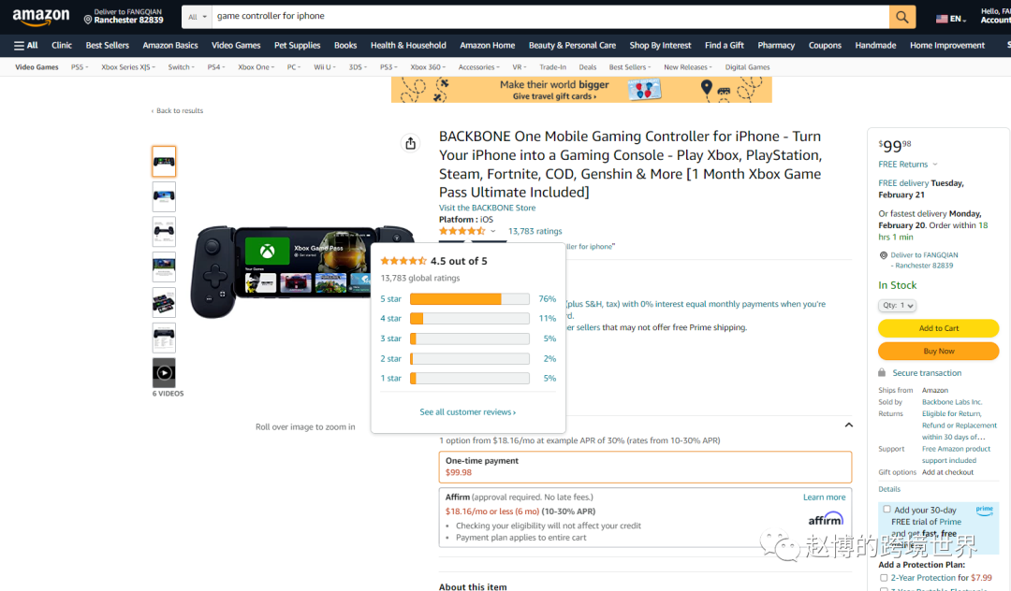Open Health & Household nav item
This screenshot has width=1011, height=591.
pos(408,45)
